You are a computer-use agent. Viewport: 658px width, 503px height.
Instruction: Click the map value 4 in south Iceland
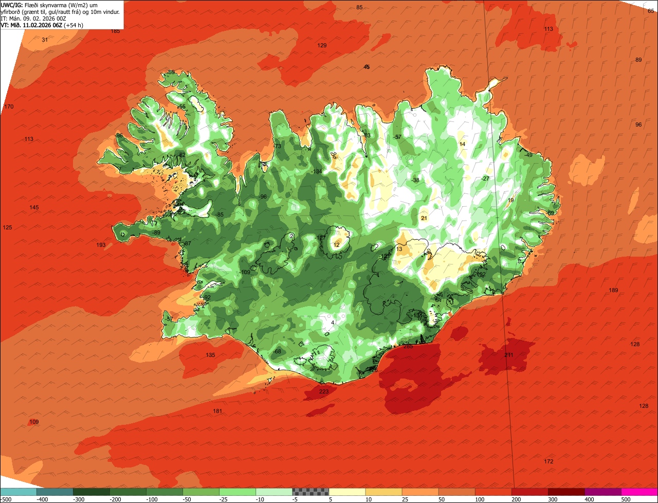coord(333,323)
